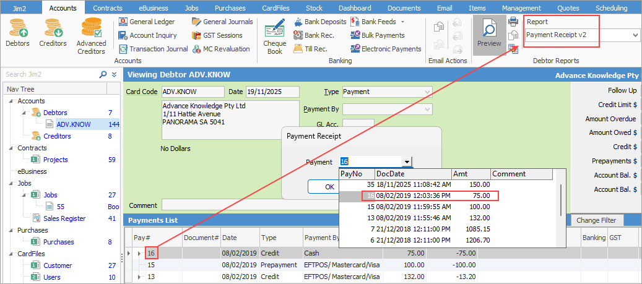Viewport: 642px width, 284px height.
Task: Click the export to spreadsheet grid icon
Action: point(513,49)
